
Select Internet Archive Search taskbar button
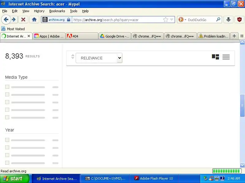point(57,178)
